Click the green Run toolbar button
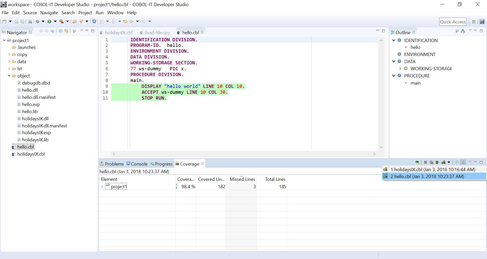Image resolution: width=487 pixels, height=259 pixels. tap(49, 22)
